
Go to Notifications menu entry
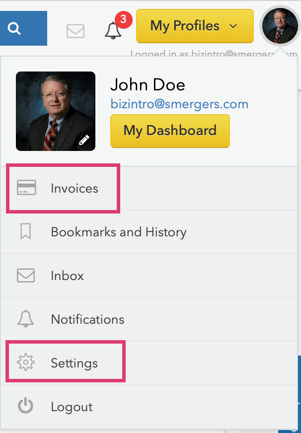click(87, 320)
